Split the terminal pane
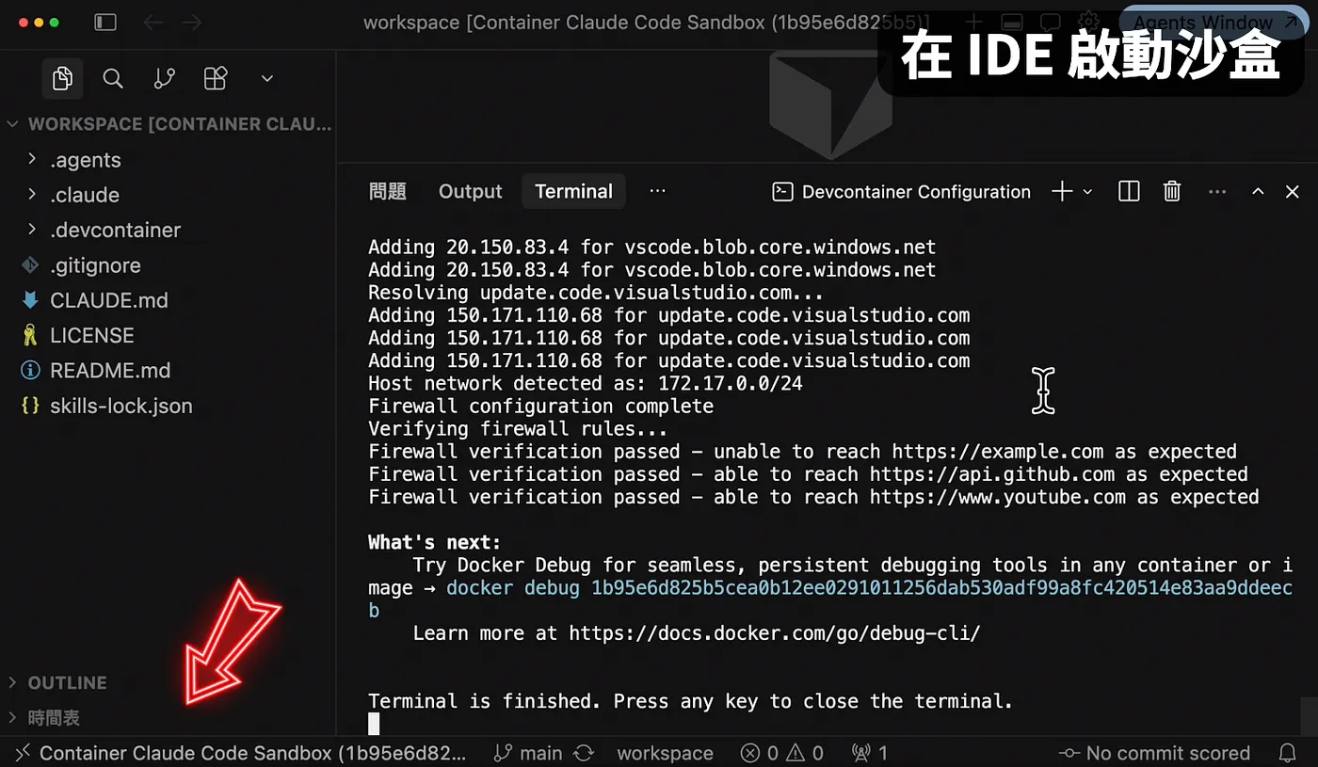 pos(1129,192)
